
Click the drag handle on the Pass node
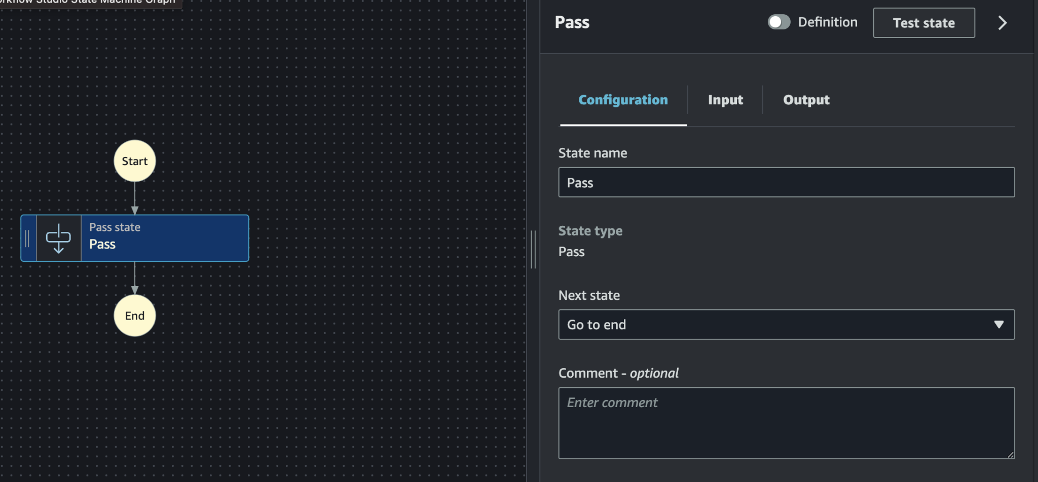point(27,238)
